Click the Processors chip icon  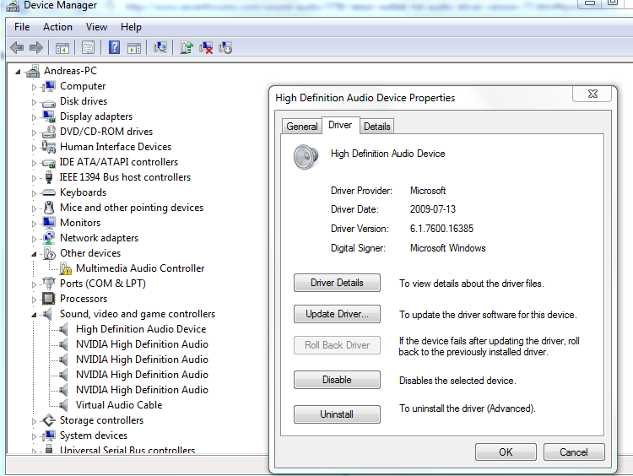pyautogui.click(x=49, y=299)
